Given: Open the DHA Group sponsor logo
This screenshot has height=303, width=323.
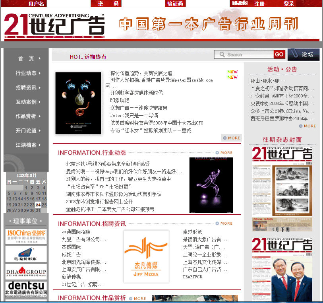Looking at the screenshot, I should coord(26,272).
